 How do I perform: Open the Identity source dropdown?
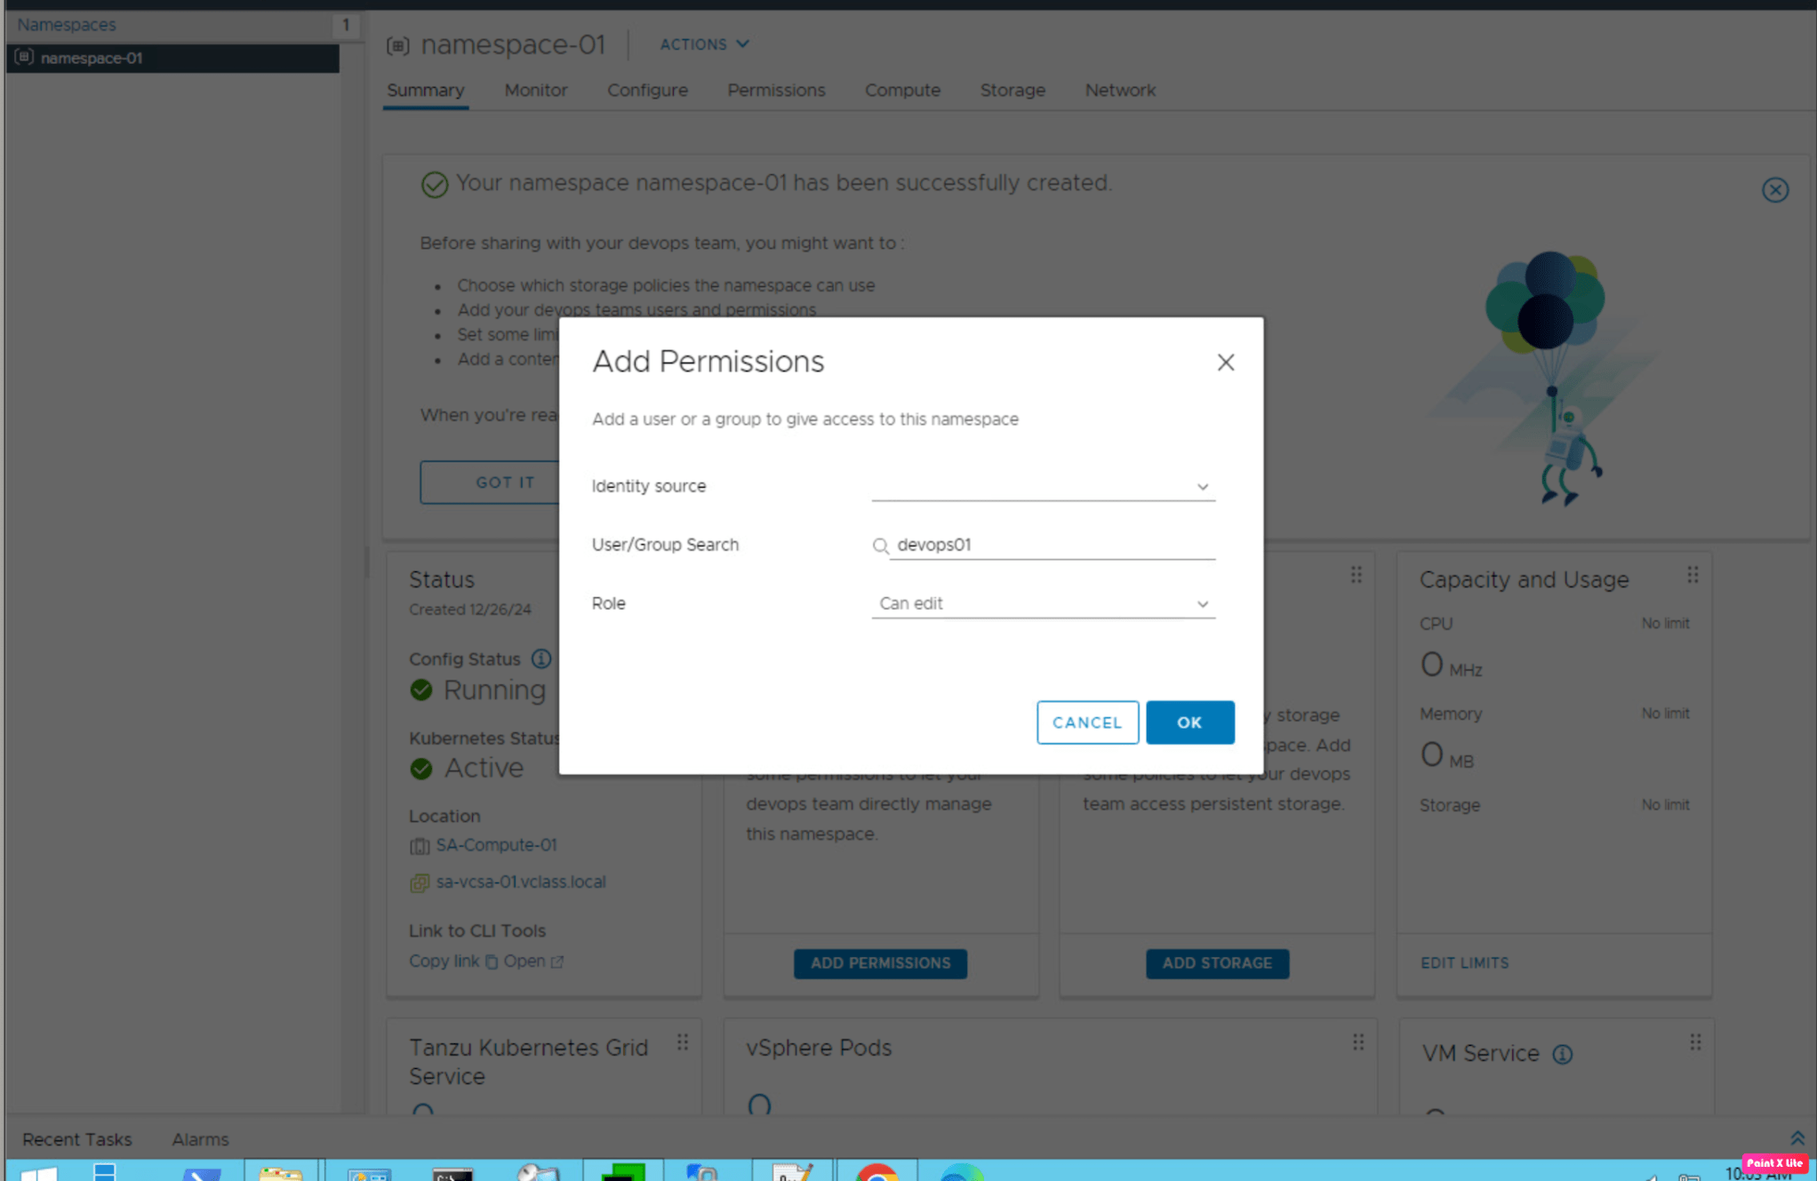(x=1203, y=487)
